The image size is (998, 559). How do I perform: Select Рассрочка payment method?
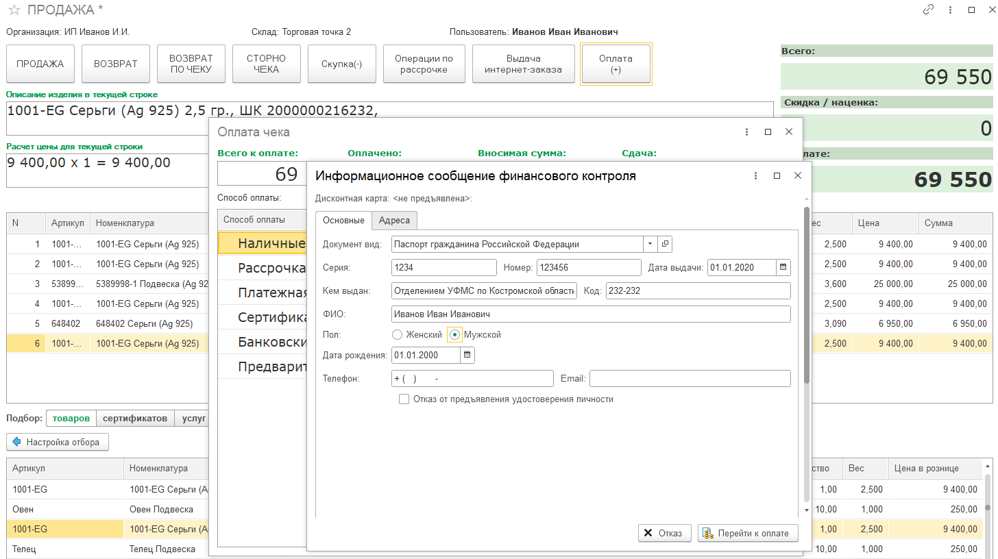point(263,269)
